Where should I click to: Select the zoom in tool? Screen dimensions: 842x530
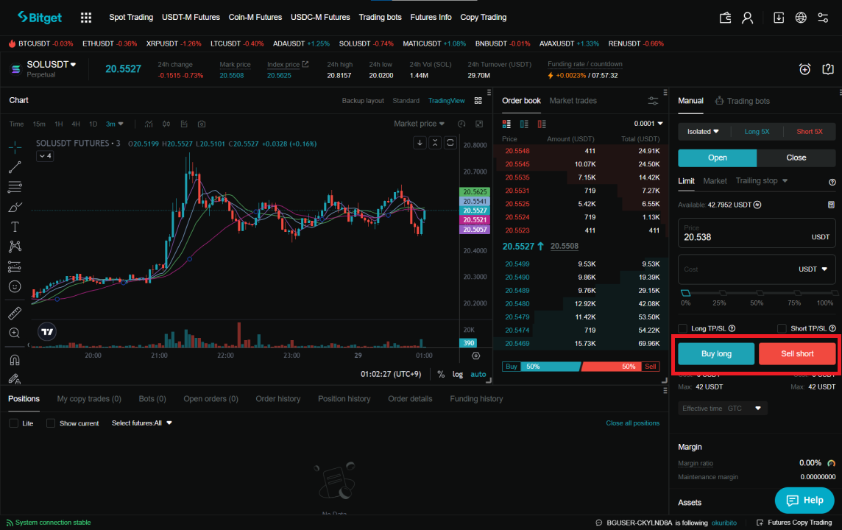pos(15,333)
